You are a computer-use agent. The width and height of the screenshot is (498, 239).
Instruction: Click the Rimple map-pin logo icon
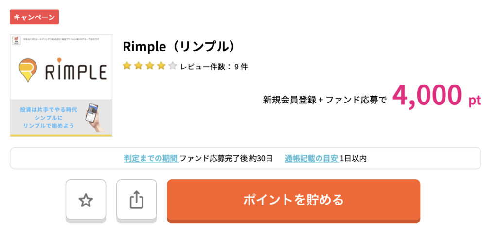[28, 70]
